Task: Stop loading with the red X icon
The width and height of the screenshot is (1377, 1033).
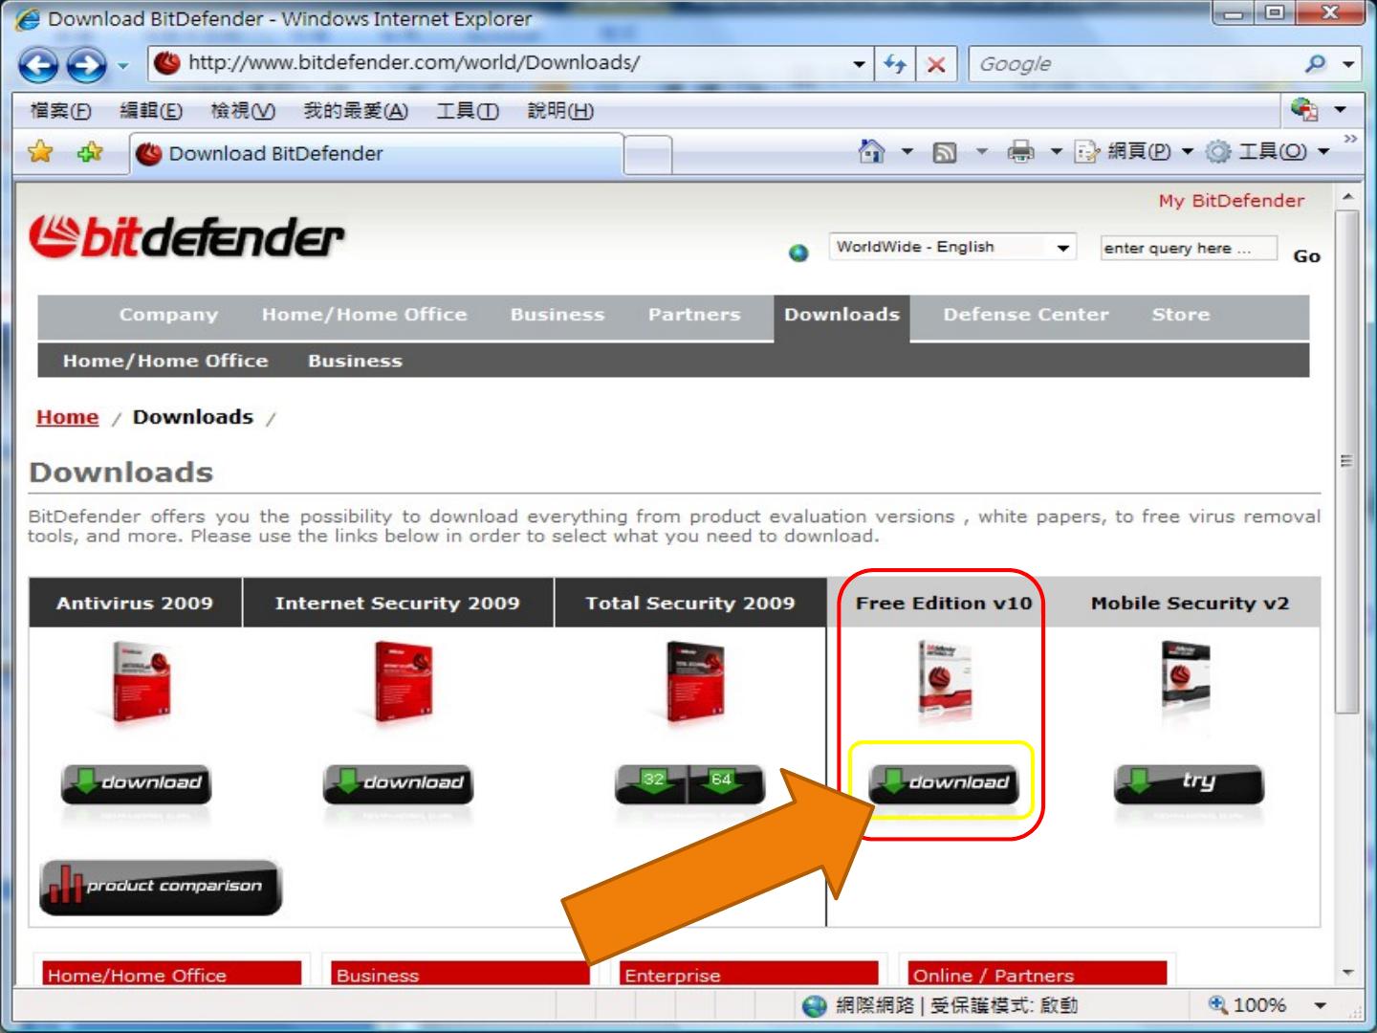Action: pyautogui.click(x=936, y=64)
